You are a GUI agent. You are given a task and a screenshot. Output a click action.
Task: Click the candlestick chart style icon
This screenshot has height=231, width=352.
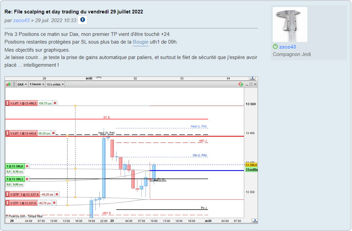8,84
